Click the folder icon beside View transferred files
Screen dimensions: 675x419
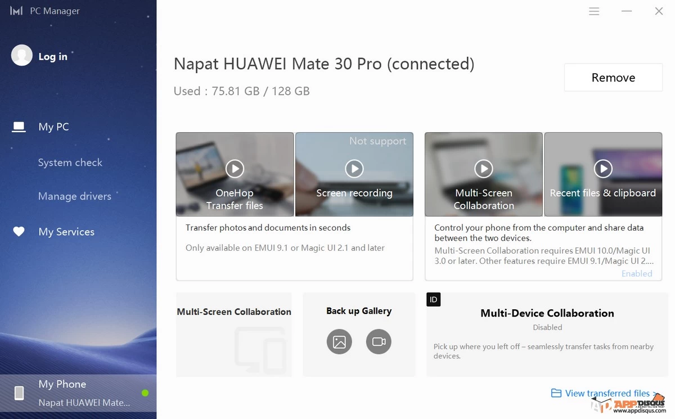[556, 393]
